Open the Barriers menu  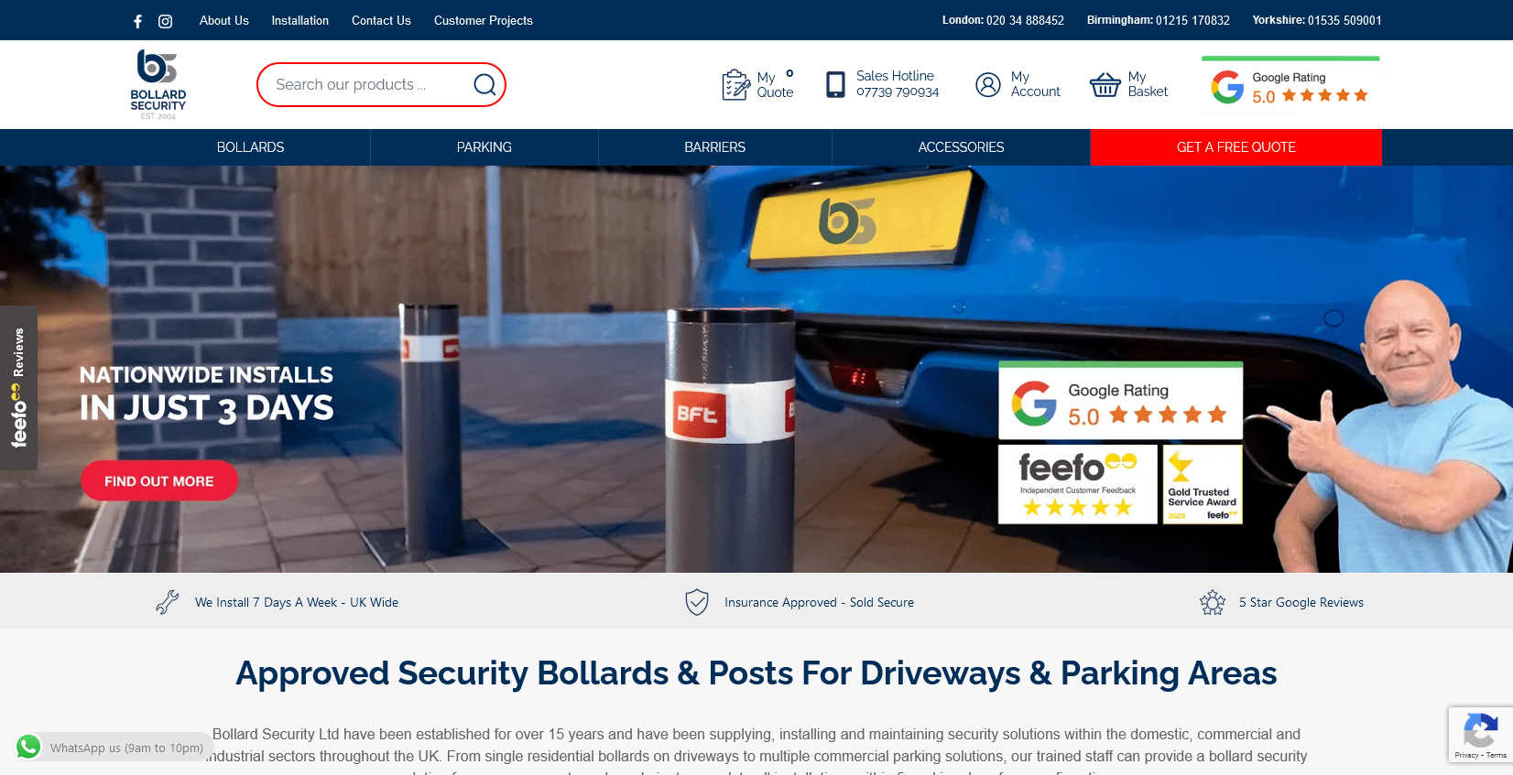click(x=715, y=147)
